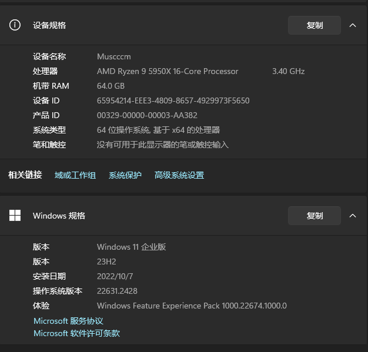The width and height of the screenshot is (368, 352).
Task: Click the 处理器 label
Action: [x=45, y=71]
